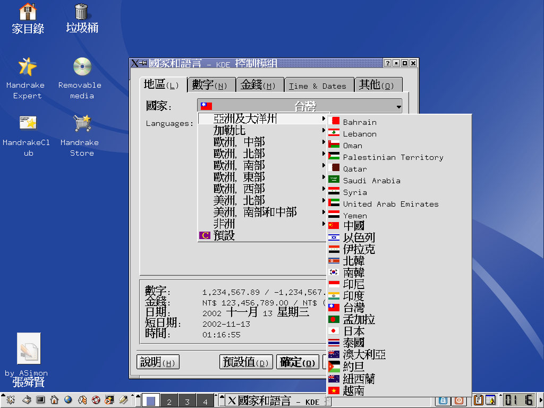Viewport: 544px width, 408px height.
Task: Open the calendar tray icon beside the clock
Action: 490,400
